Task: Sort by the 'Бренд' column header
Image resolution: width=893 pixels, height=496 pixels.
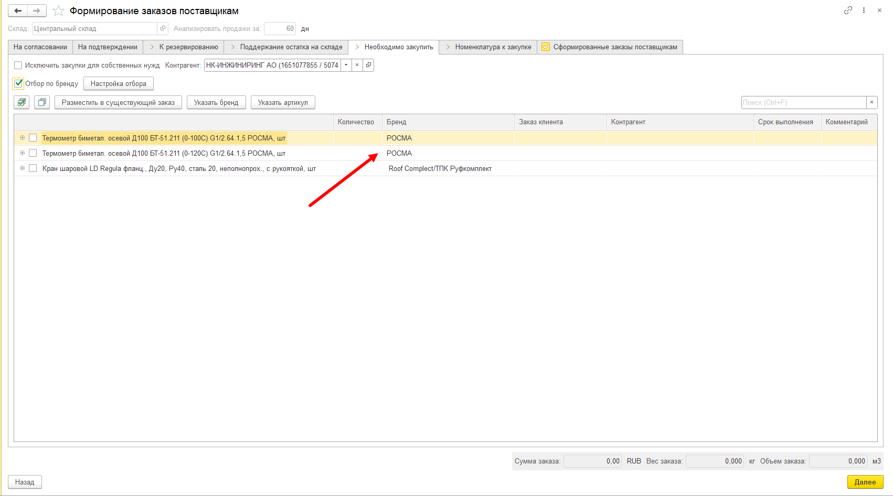Action: (x=448, y=122)
